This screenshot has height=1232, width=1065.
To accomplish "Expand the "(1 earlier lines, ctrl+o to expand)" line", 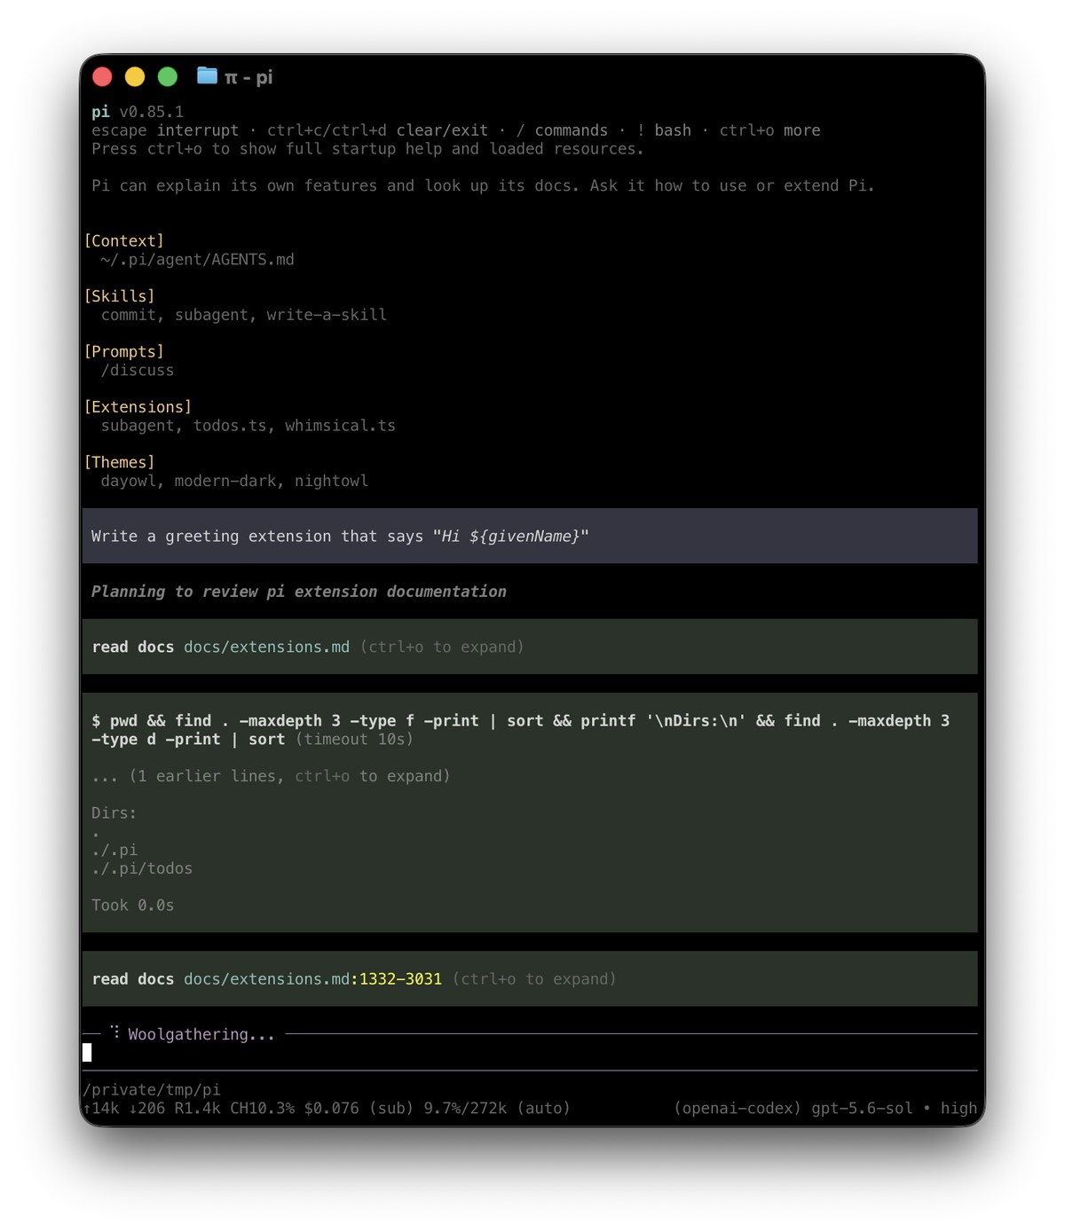I will (x=271, y=776).
